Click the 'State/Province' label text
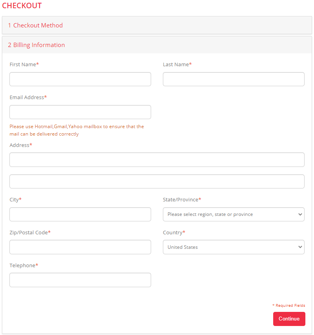 [x=181, y=200]
